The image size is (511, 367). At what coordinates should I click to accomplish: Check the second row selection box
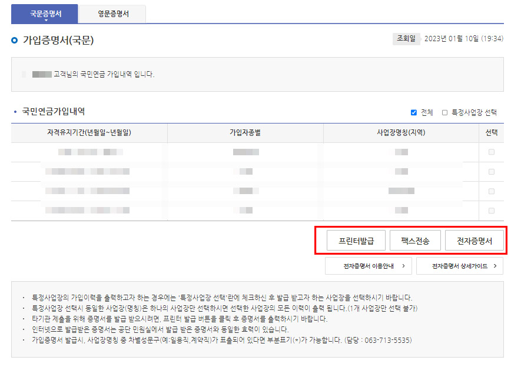coord(491,171)
